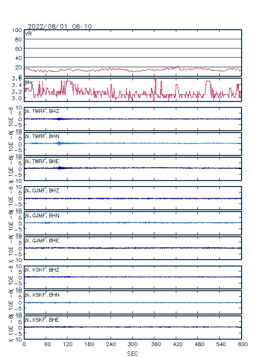Select the N.KSKF.BHN trace label

42,295
